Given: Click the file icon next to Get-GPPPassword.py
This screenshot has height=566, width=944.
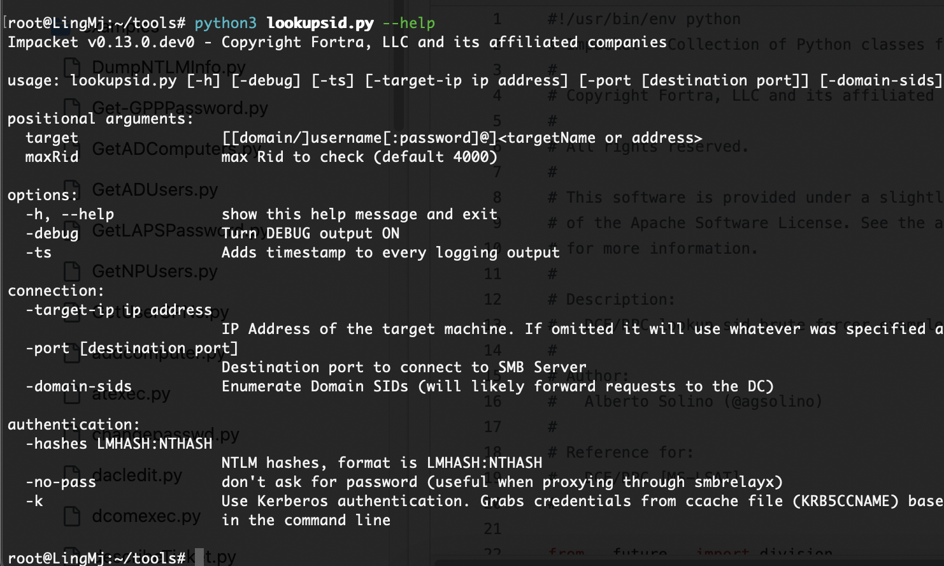Looking at the screenshot, I should 72,108.
